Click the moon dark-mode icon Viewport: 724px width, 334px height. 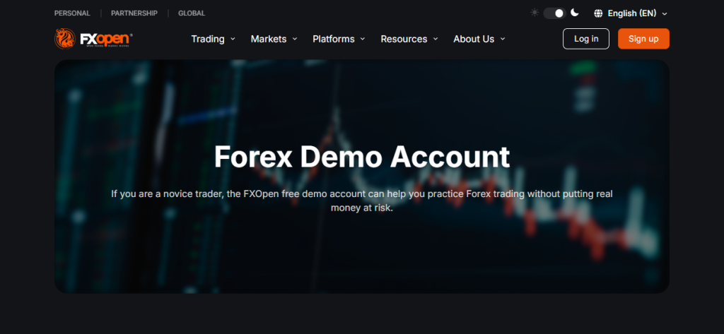click(x=574, y=13)
